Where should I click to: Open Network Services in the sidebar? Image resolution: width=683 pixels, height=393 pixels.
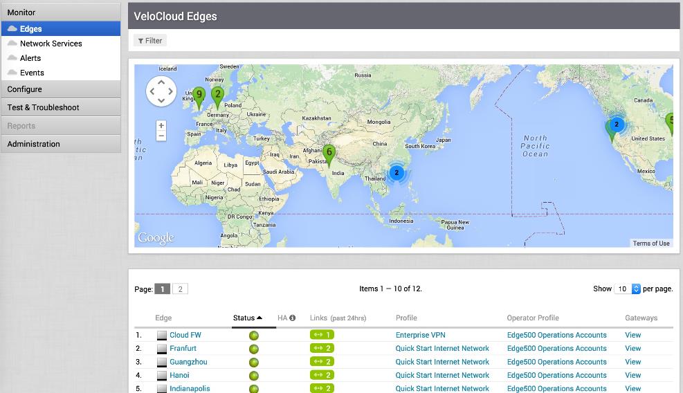(x=51, y=44)
